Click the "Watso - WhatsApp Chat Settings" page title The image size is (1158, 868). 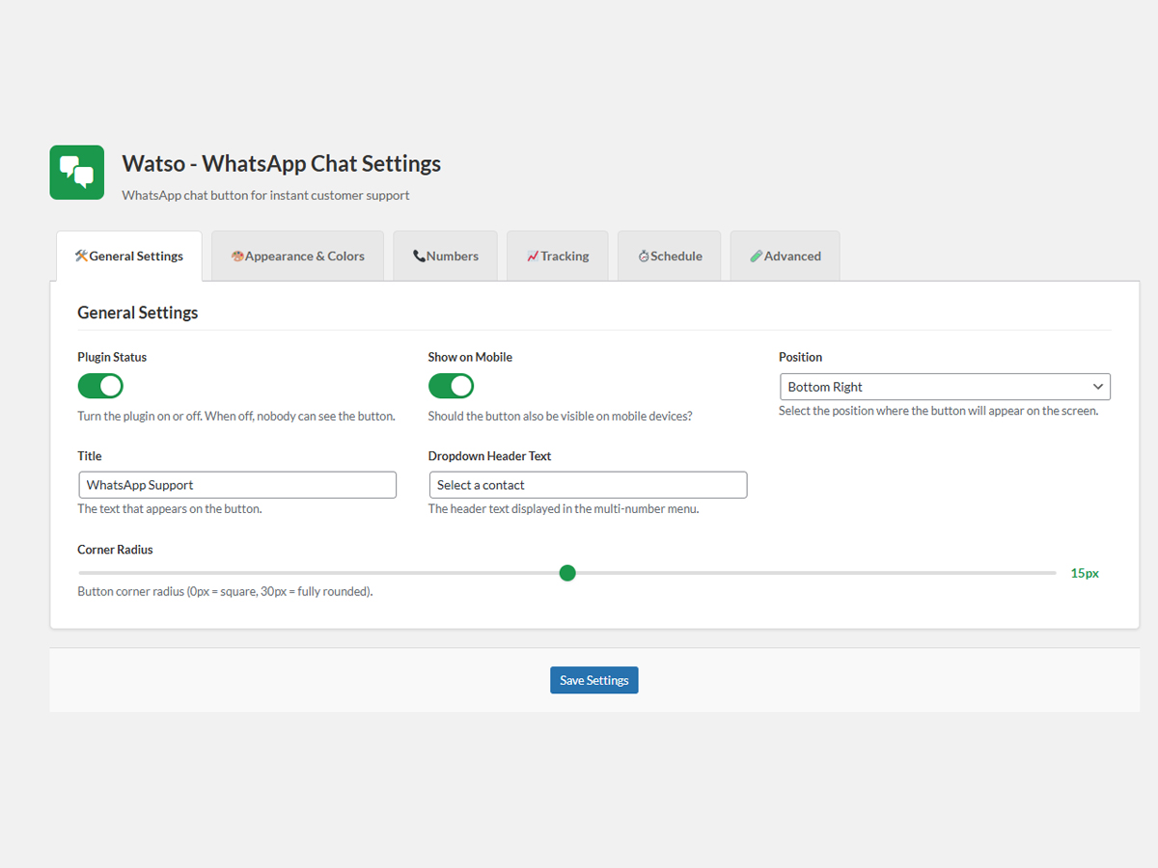[x=281, y=164]
